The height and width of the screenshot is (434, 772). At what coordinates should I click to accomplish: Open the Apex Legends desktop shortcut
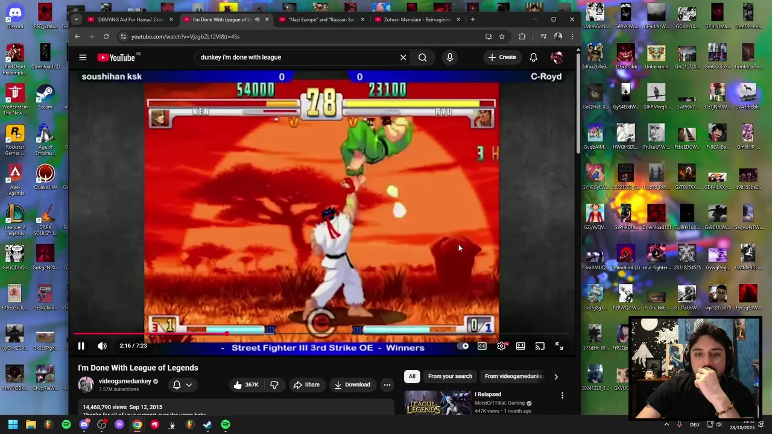[15, 181]
